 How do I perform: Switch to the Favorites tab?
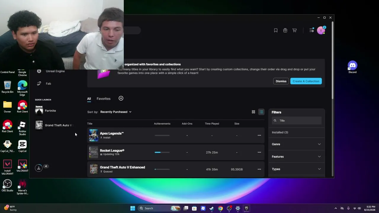click(x=103, y=99)
